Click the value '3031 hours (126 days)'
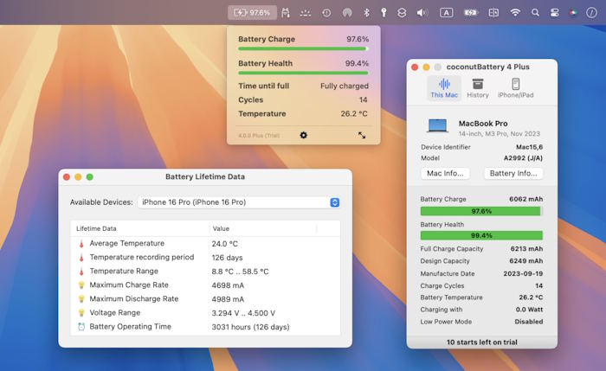606x371 pixels. pos(250,327)
